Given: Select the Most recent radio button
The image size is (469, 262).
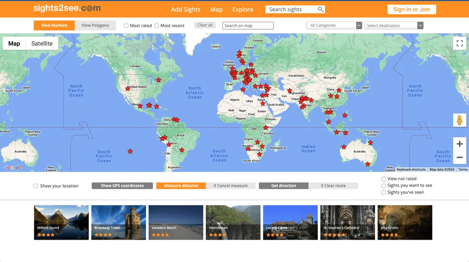Looking at the screenshot, I should 157,26.
